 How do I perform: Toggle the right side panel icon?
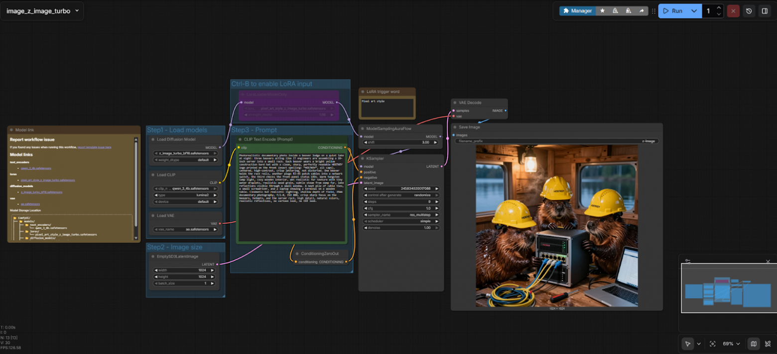coord(765,10)
